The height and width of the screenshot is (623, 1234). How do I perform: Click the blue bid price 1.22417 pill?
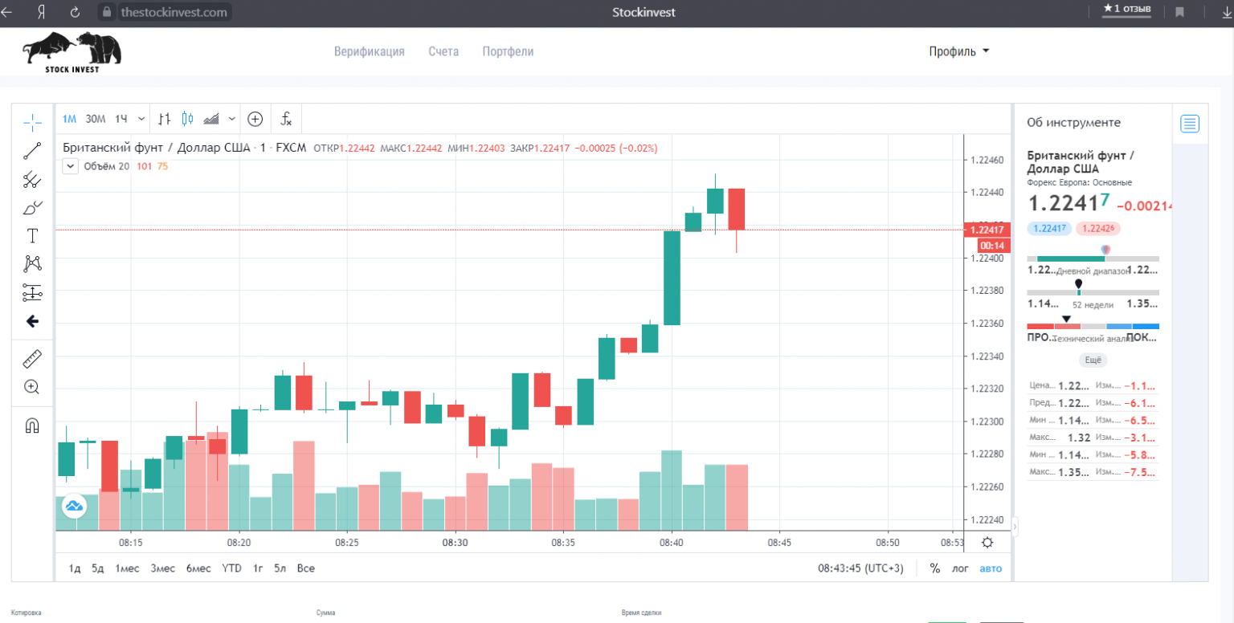pyautogui.click(x=1049, y=228)
